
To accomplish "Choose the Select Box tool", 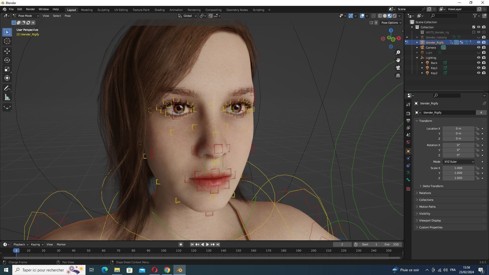I will [x=7, y=32].
